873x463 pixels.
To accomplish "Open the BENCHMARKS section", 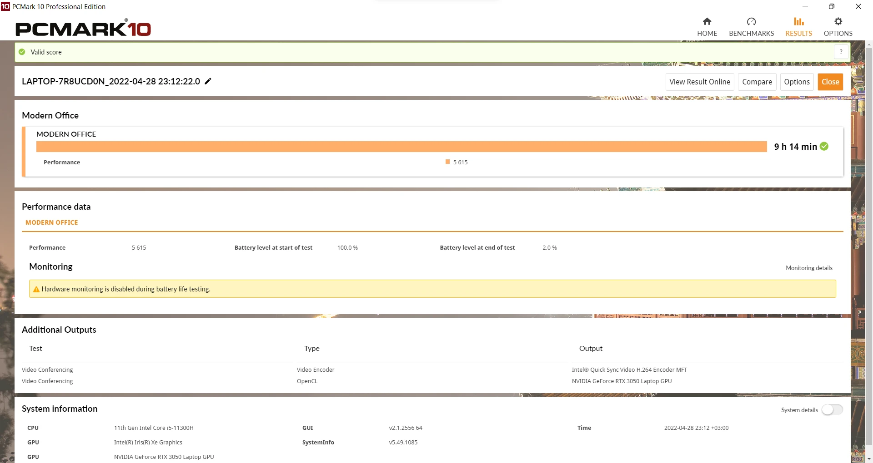I will (751, 27).
